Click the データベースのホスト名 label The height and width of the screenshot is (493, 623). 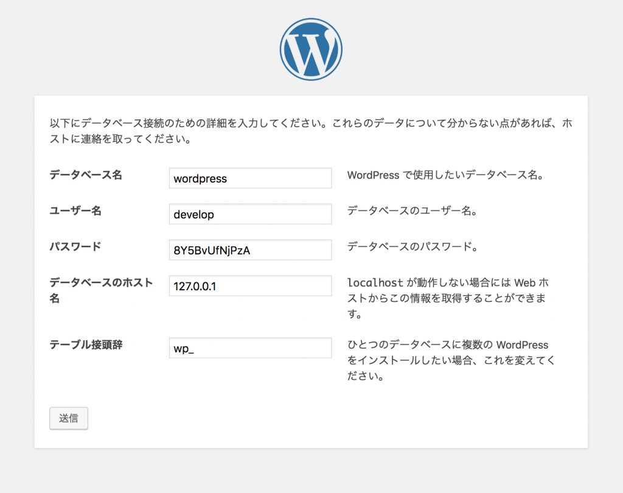coord(101,290)
